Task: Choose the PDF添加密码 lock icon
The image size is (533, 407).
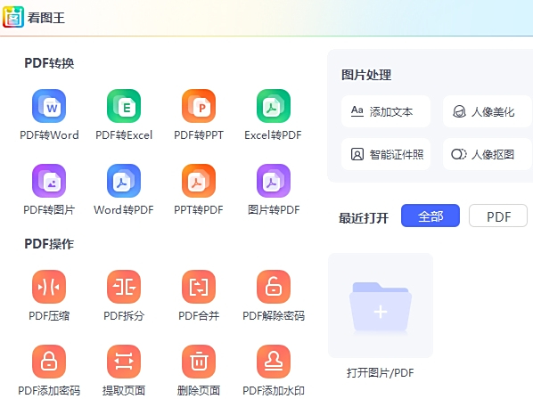Action: pos(49,362)
